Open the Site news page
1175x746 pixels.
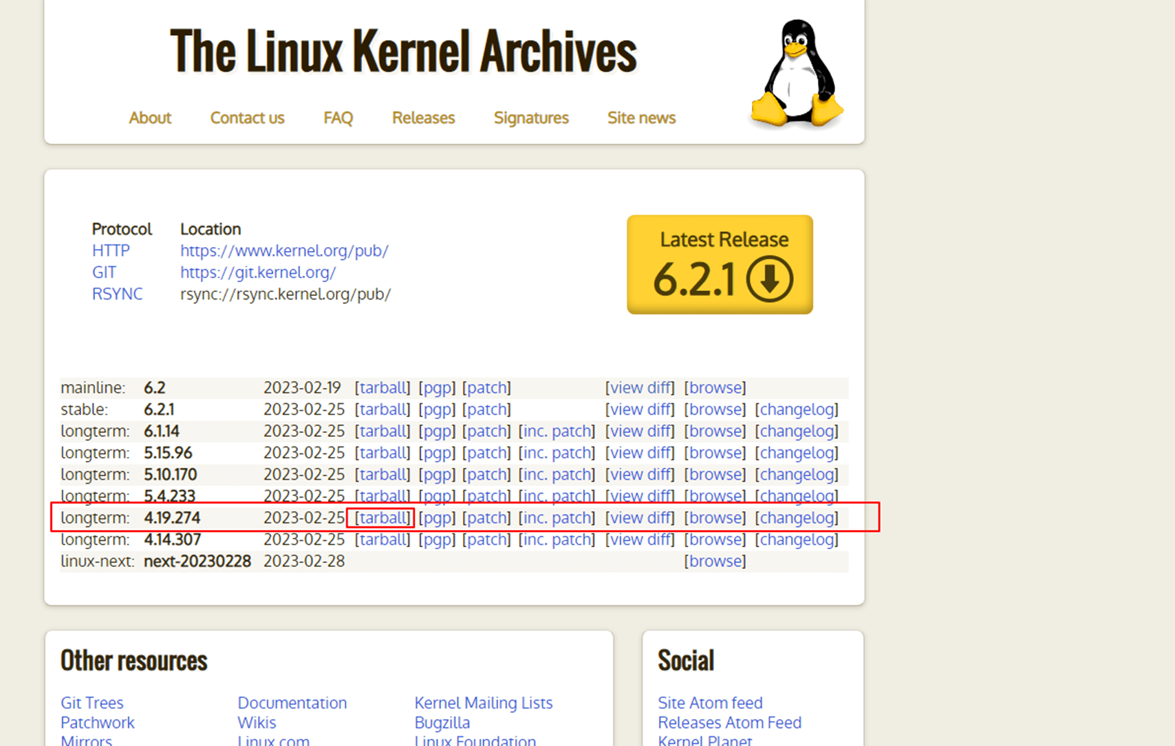coord(641,118)
